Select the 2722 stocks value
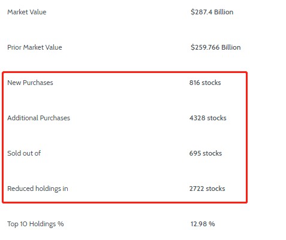The height and width of the screenshot is (240, 286). (207, 189)
